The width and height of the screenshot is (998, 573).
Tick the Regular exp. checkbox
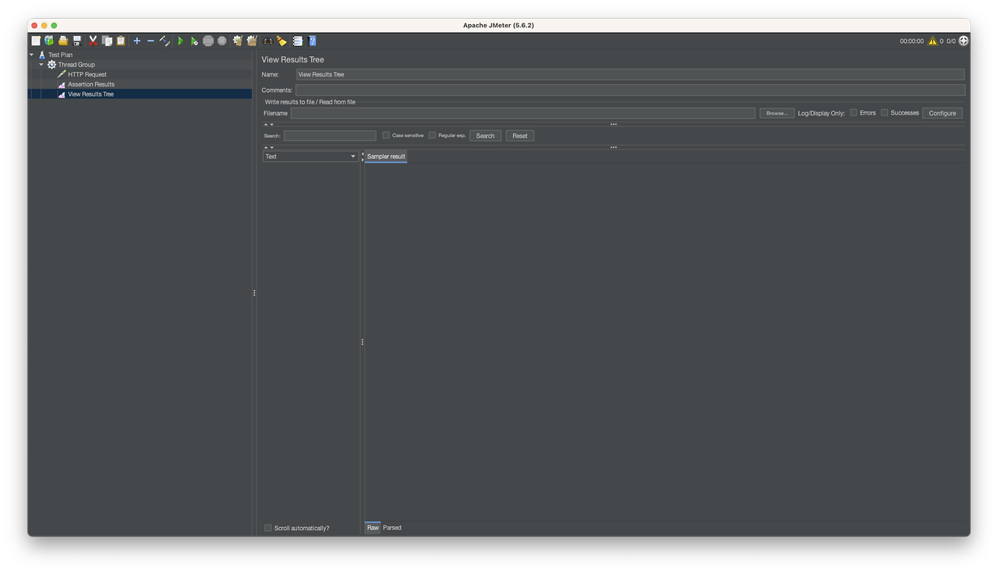[x=432, y=135]
